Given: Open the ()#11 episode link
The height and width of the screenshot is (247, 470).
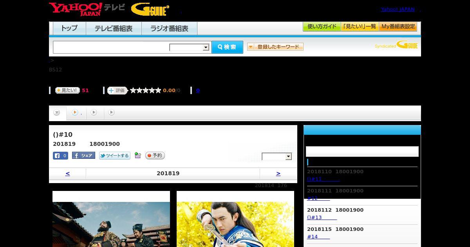Looking at the screenshot, I should click(323, 179).
